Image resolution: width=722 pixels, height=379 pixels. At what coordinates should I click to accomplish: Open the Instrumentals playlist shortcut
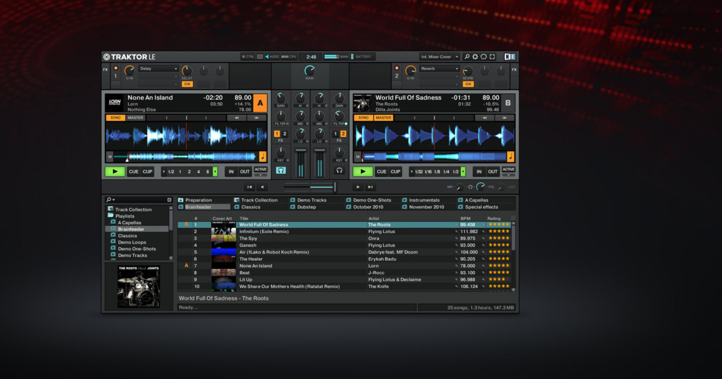[425, 200]
